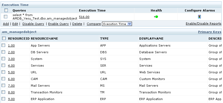The width and height of the screenshot is (223, 103).
Task: Open the Enable/Disable Reports link
Action: pyautogui.click(x=203, y=24)
